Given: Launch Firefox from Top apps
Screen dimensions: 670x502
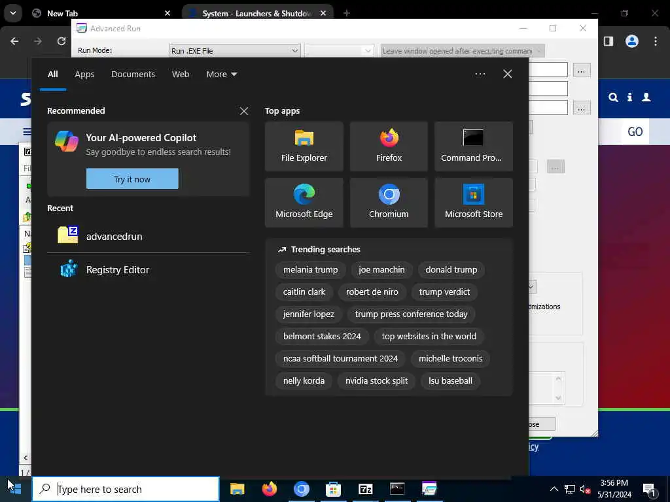Looking at the screenshot, I should point(389,146).
